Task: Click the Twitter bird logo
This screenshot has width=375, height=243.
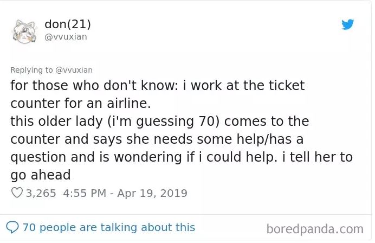Action: pyautogui.click(x=347, y=24)
